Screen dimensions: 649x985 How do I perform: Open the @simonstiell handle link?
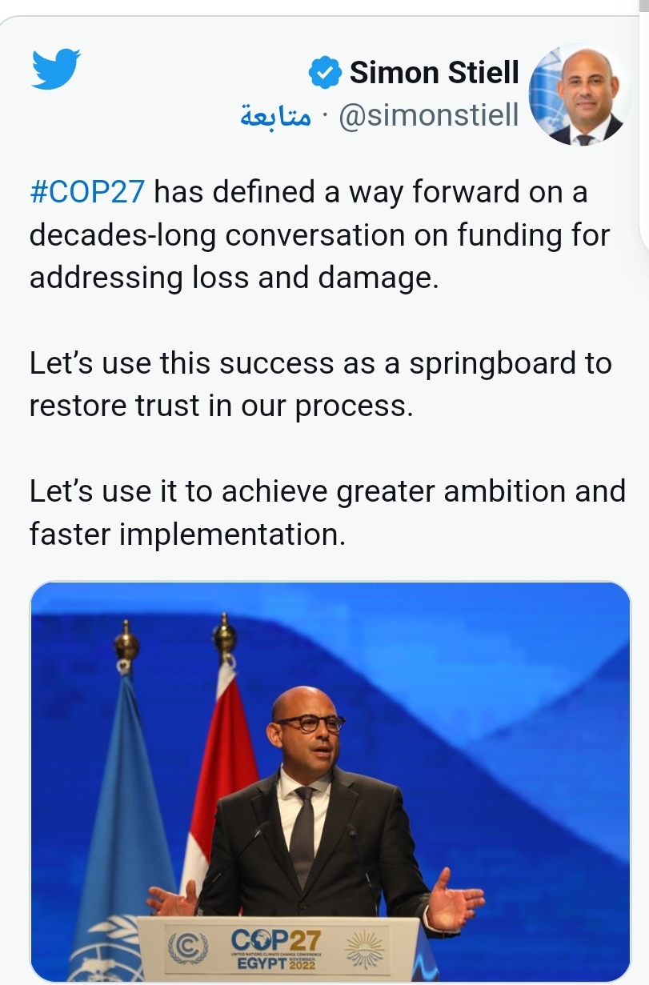point(428,116)
